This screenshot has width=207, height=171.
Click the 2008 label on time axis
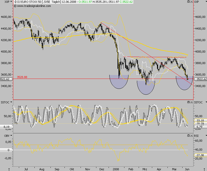pyautogui.click(x=116, y=169)
